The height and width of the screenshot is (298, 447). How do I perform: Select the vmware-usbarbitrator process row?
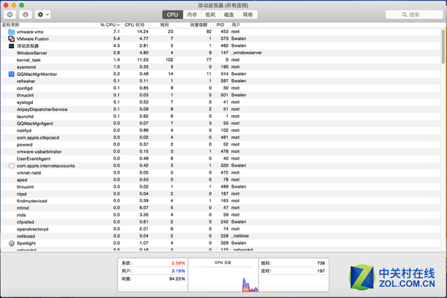click(x=221, y=151)
